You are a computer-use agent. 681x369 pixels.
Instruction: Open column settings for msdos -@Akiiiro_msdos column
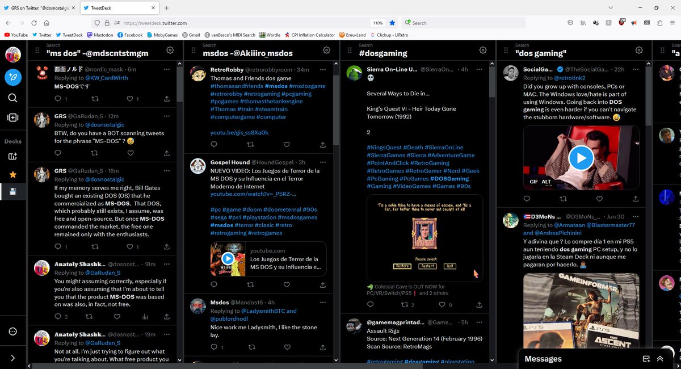(x=326, y=50)
